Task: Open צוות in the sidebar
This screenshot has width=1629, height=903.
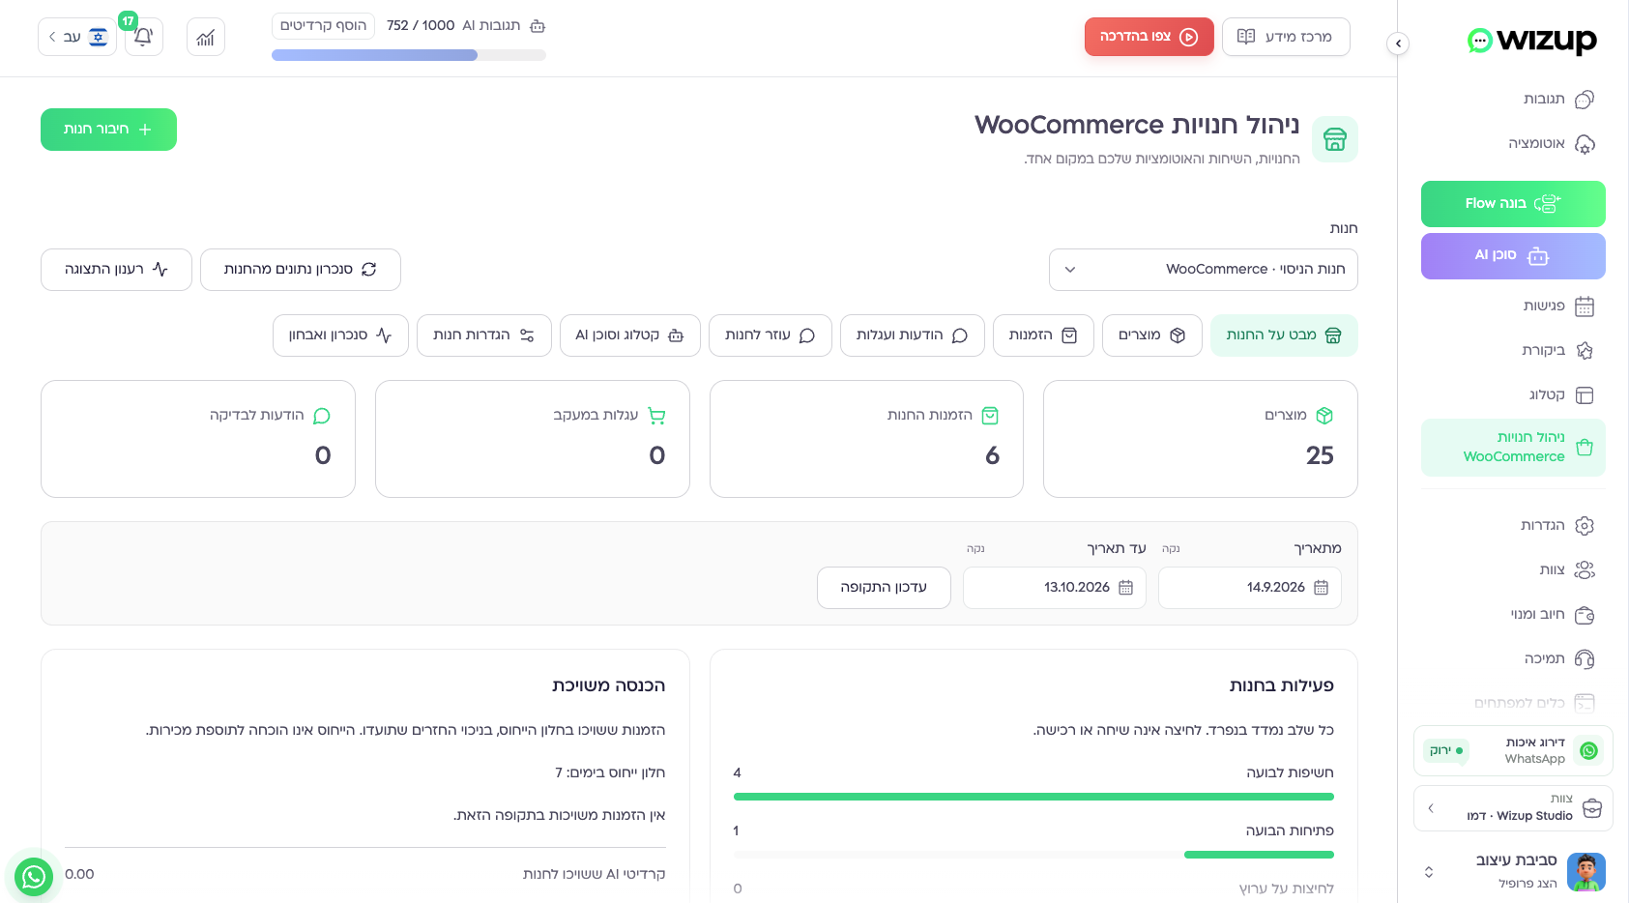Action: (1513, 570)
